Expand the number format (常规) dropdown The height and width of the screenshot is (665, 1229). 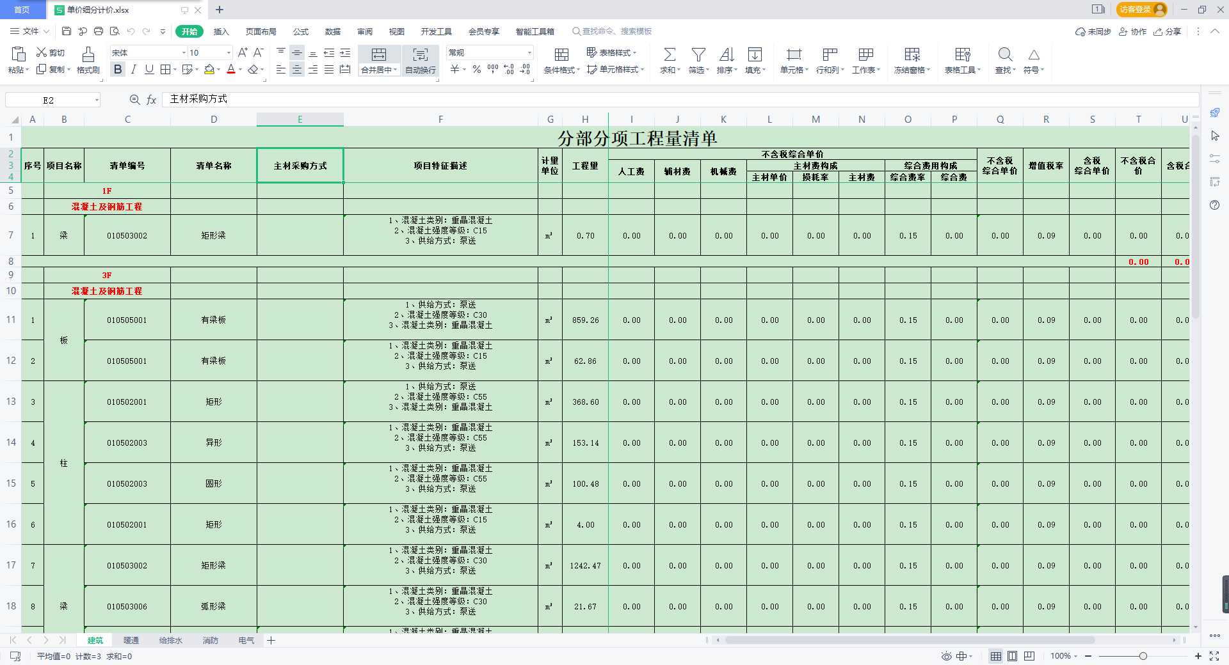pos(529,53)
